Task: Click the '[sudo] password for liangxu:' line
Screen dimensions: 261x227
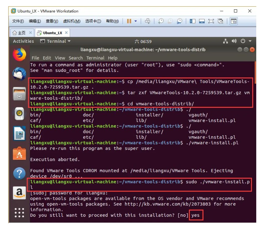Action: [x=69, y=193]
